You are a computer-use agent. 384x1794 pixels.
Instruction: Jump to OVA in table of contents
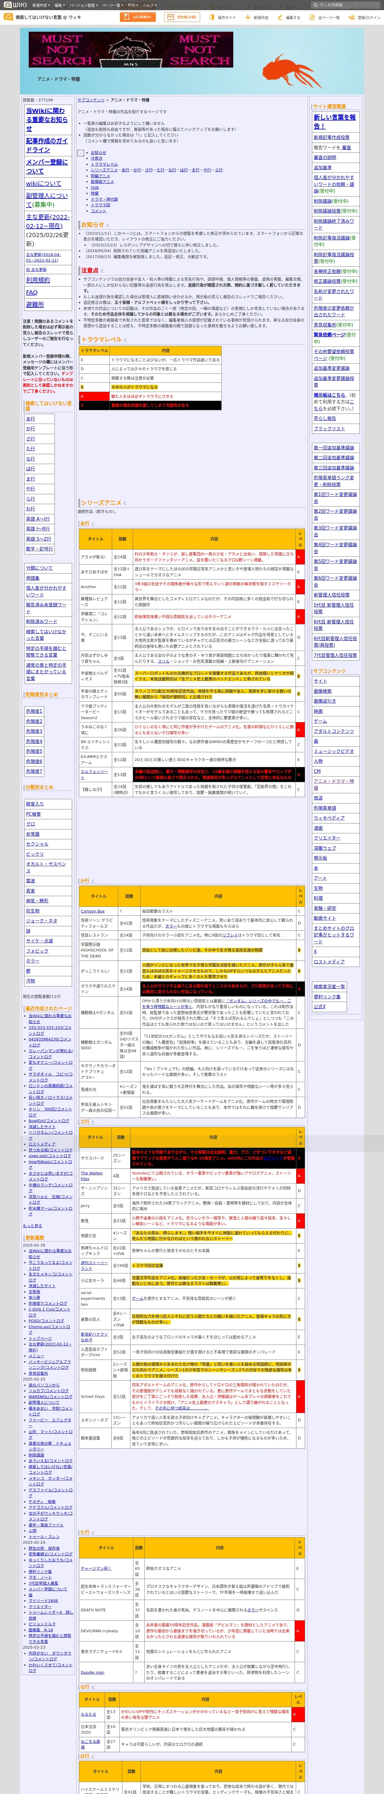pos(95,187)
